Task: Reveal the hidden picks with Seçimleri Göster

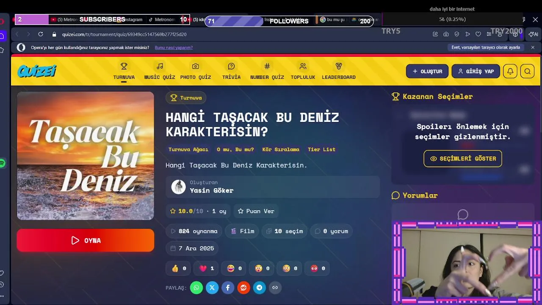Action: [463, 158]
